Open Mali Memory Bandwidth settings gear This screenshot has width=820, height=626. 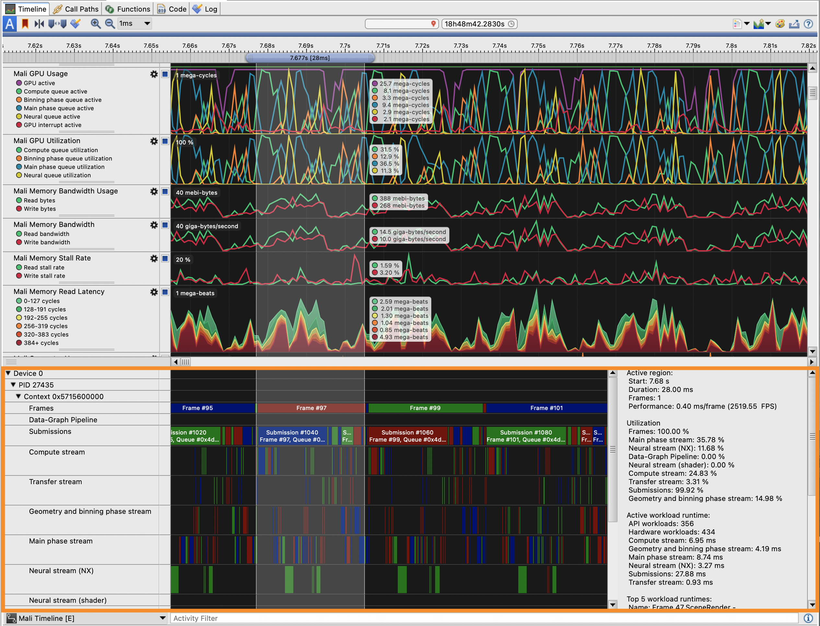click(154, 225)
